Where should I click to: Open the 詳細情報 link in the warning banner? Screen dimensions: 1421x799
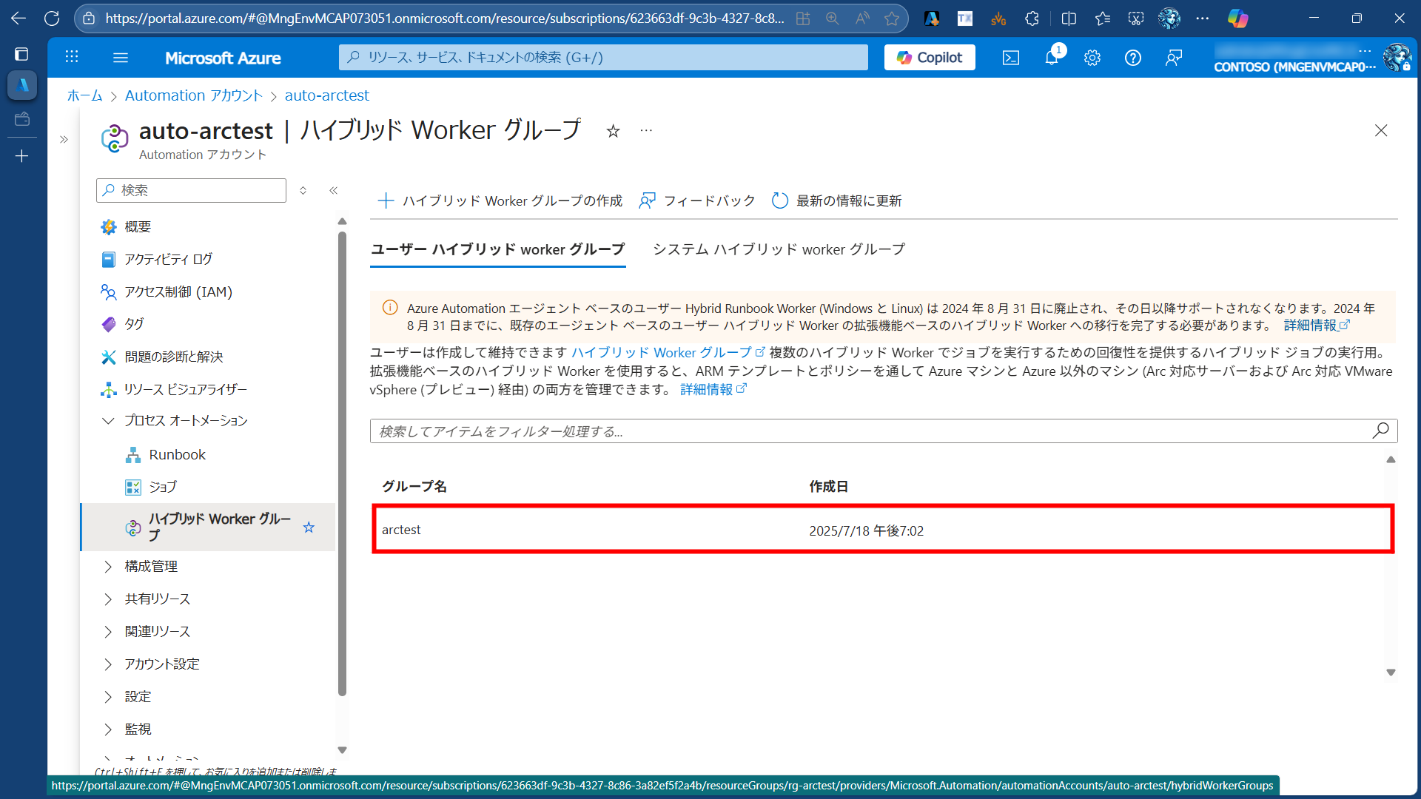1310,325
